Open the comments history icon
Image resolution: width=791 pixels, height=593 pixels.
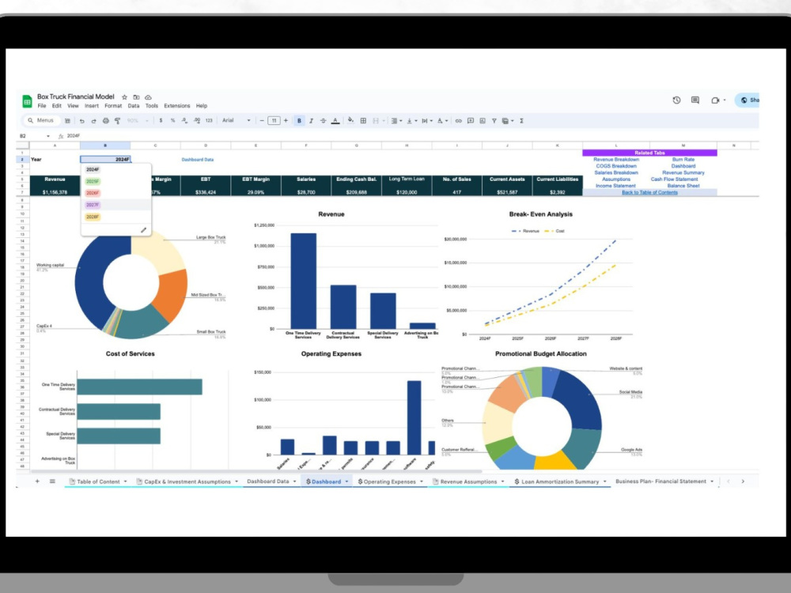point(695,100)
